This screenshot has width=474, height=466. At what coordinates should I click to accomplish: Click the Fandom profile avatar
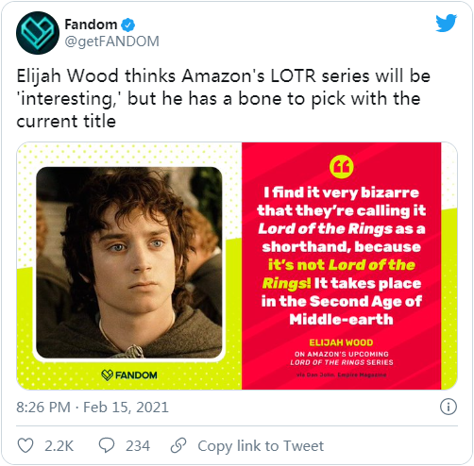[x=38, y=33]
